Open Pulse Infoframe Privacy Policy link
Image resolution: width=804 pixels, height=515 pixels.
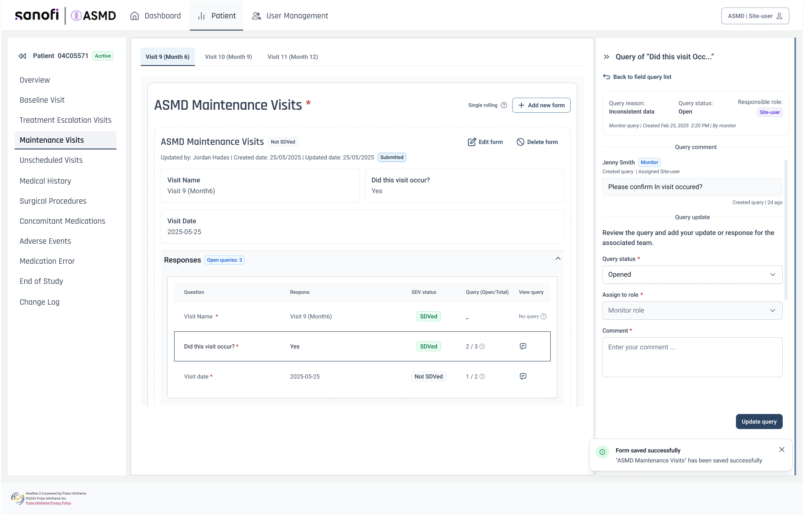[x=48, y=503]
